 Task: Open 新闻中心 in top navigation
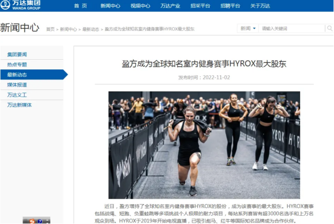[110, 6]
